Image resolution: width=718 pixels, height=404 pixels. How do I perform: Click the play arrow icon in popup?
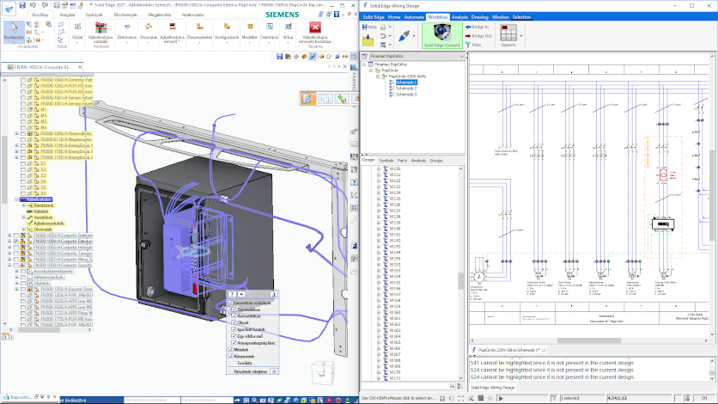241,294
